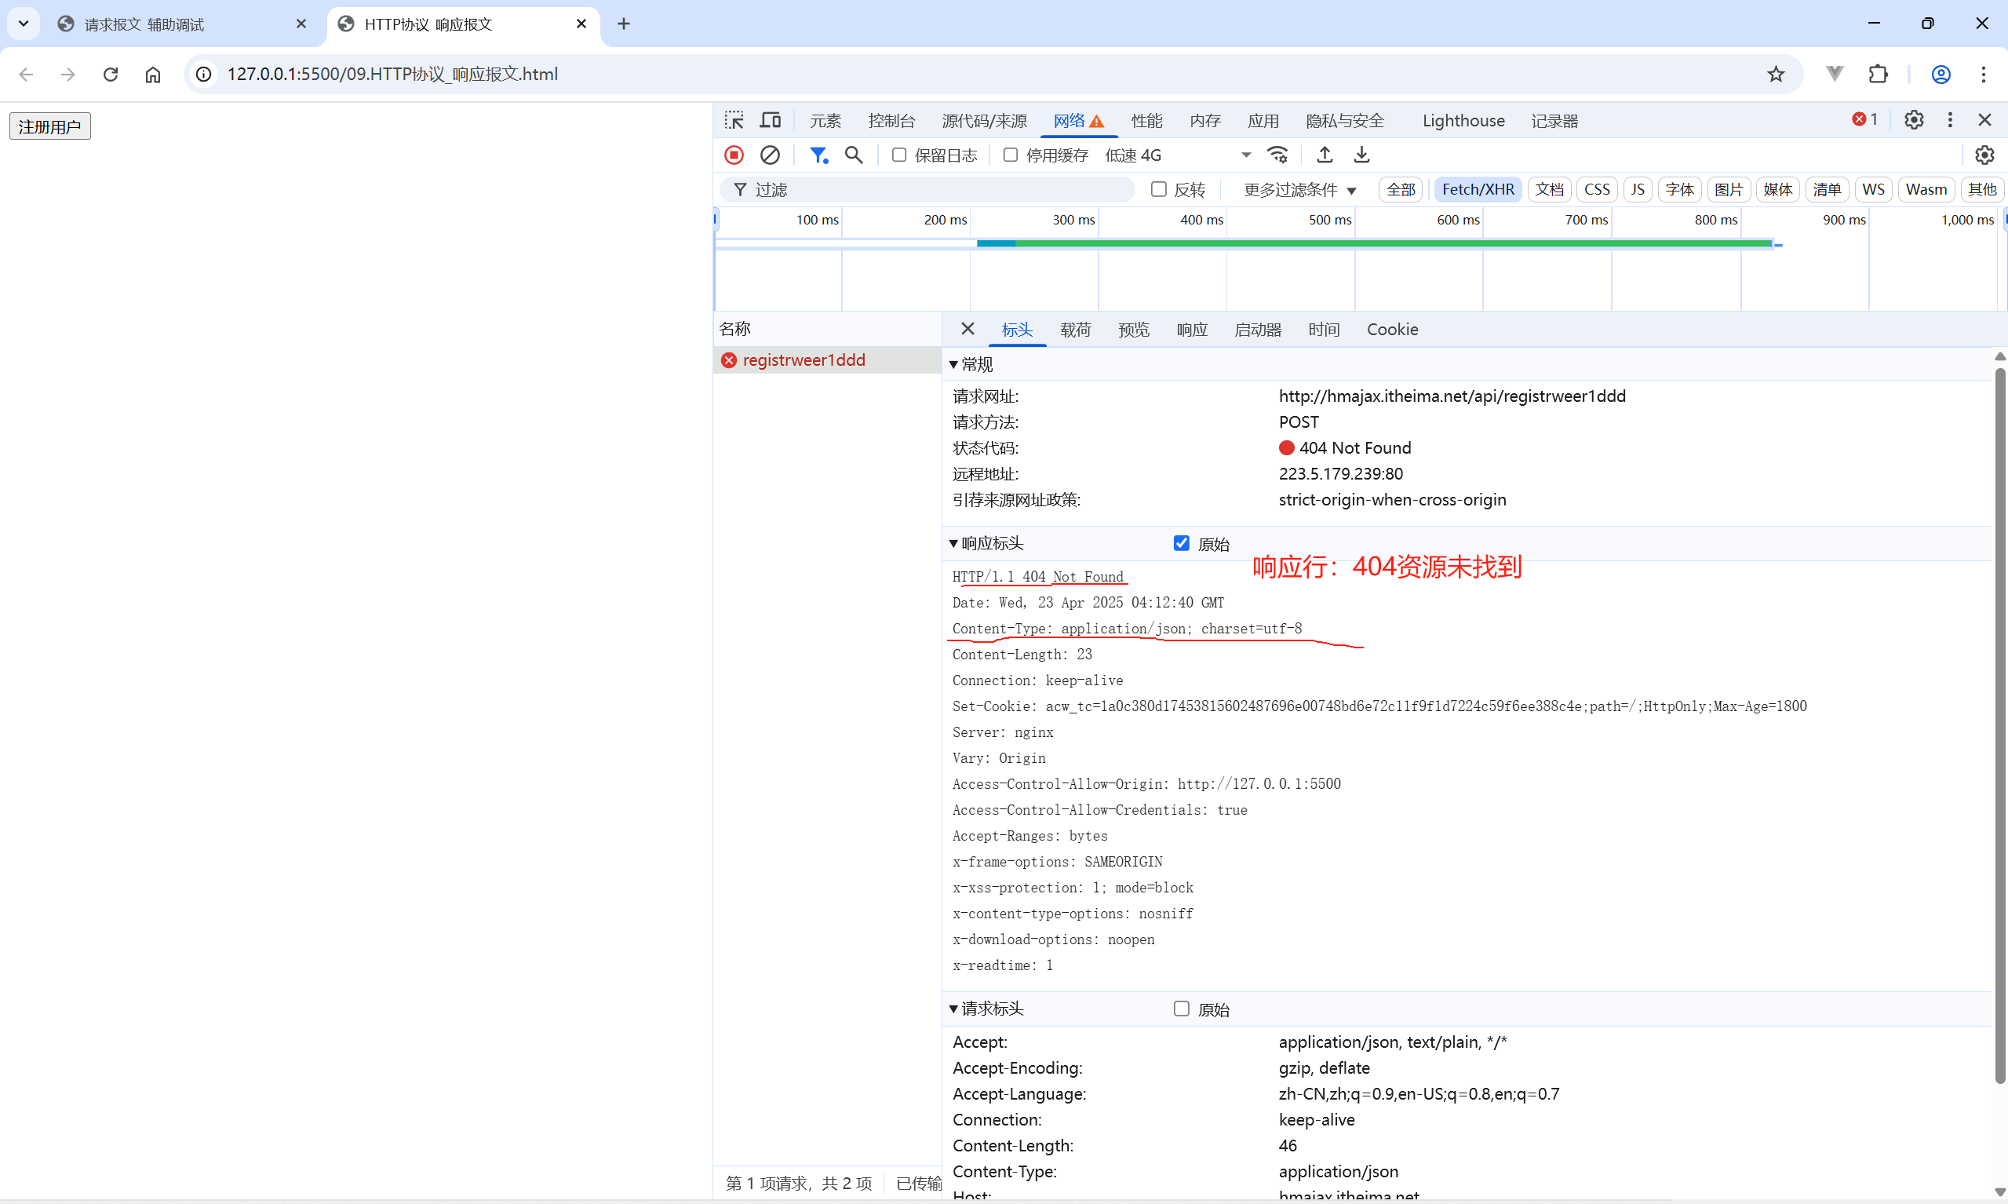Open the 低速 4G throttling dropdown
The image size is (2008, 1204).
coord(1177,155)
